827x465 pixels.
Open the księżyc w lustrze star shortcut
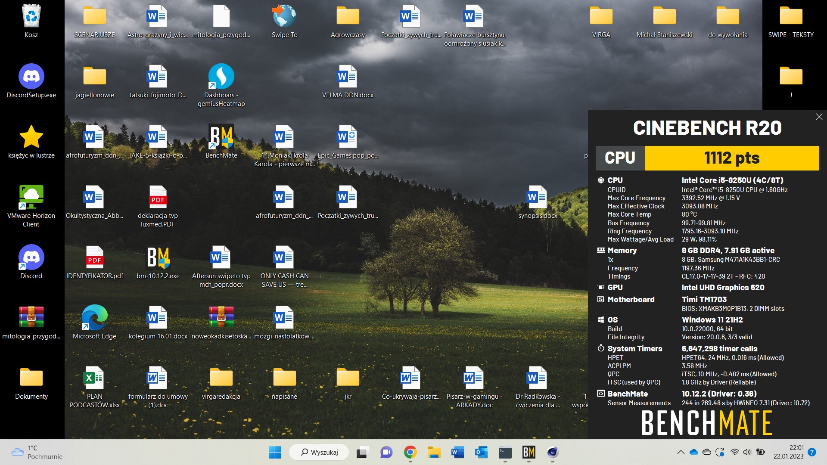click(31, 136)
